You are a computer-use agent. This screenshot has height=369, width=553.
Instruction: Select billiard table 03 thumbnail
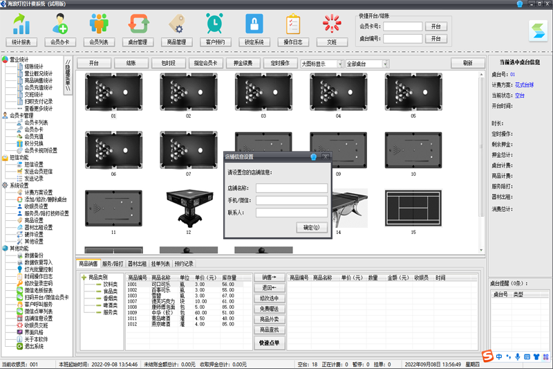[x=263, y=91]
